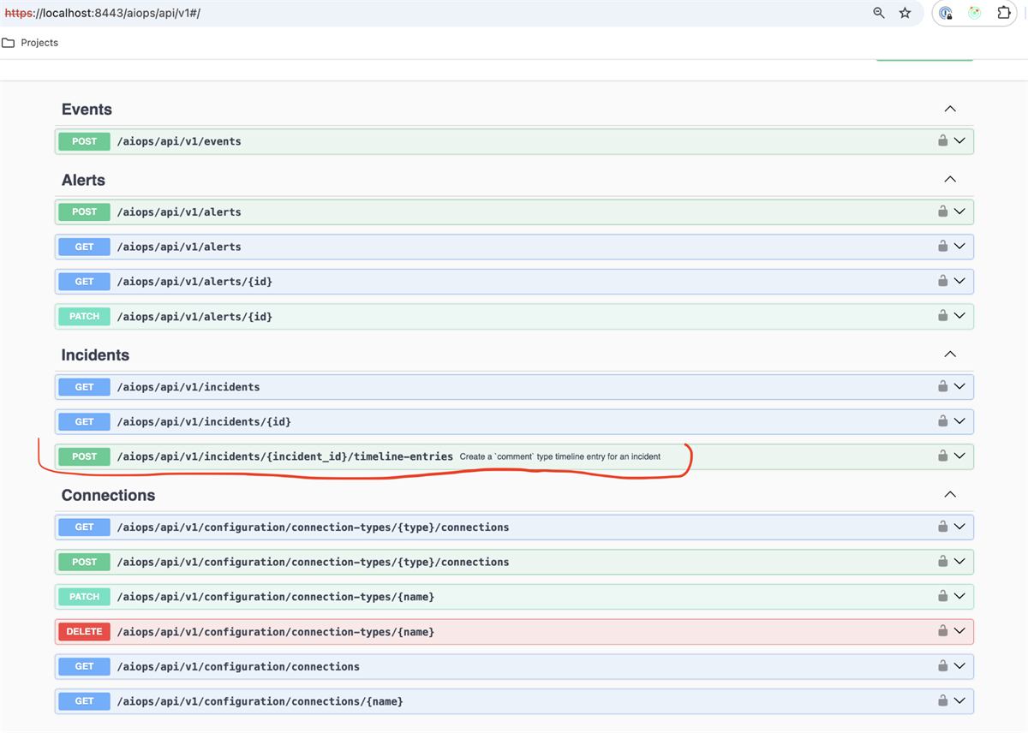Click the DELETE badge for connection-types/{name}
This screenshot has width=1028, height=733.
tap(84, 631)
